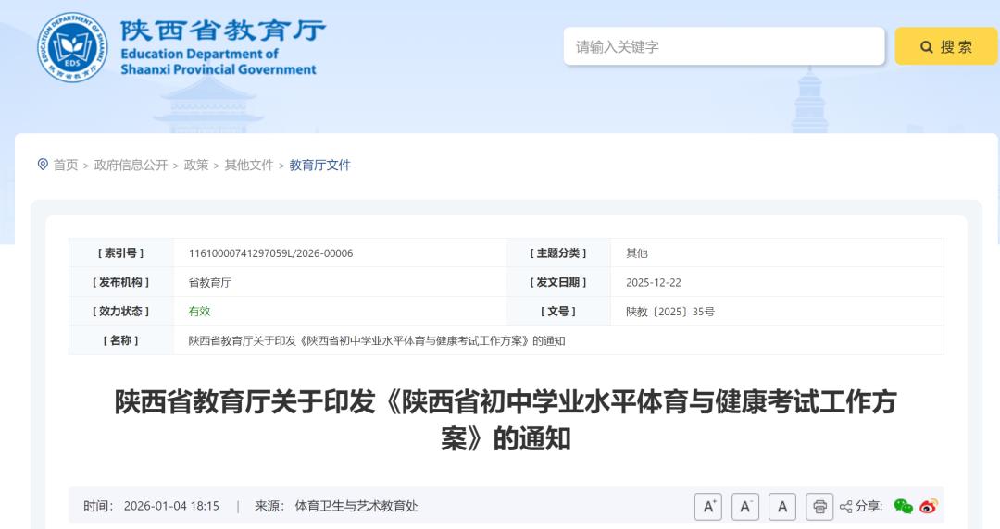
Task: Select 教育厅文件 breadcrumb link
Action: 320,165
